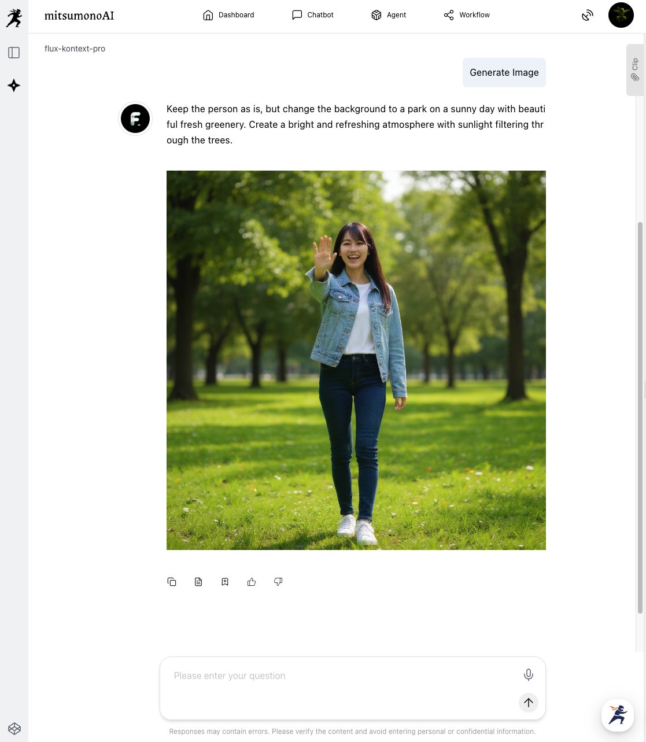Click the question input field
The image size is (646, 742).
point(341,675)
